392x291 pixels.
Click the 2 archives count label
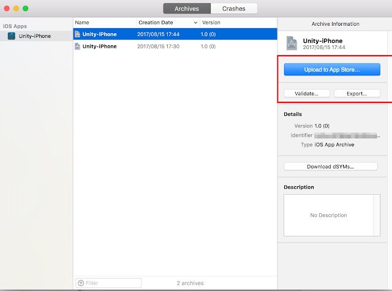[x=190, y=283]
